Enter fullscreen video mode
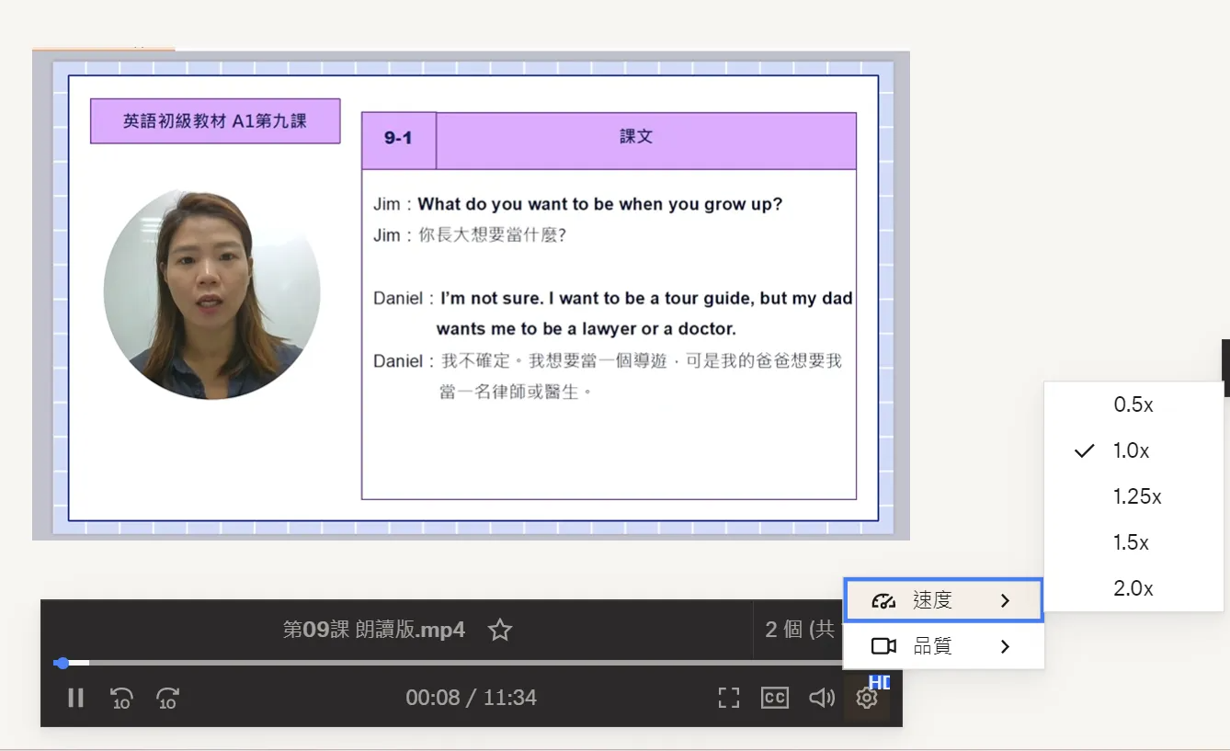The height and width of the screenshot is (751, 1230). click(x=728, y=699)
